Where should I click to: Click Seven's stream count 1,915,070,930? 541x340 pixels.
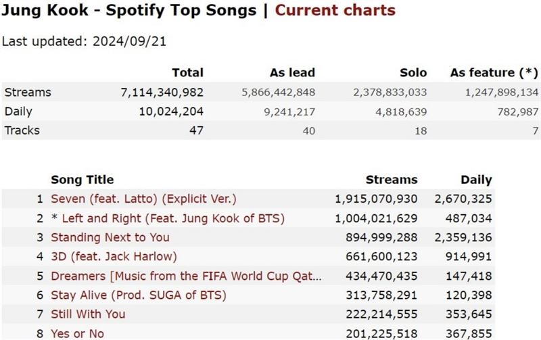click(376, 199)
